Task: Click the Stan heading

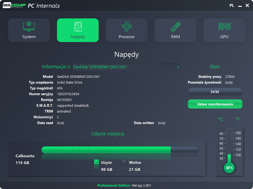Action: (x=214, y=67)
